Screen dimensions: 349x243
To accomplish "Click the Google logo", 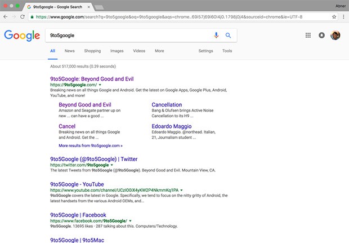I will pyautogui.click(x=22, y=36).
